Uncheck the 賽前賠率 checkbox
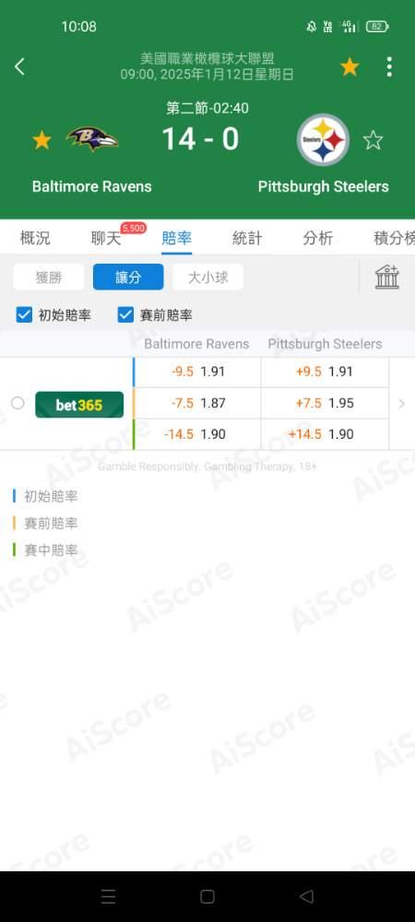 (x=125, y=315)
